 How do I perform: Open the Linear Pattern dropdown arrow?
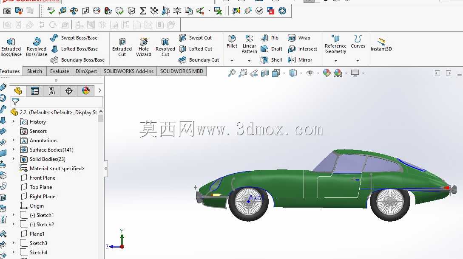coord(249,61)
